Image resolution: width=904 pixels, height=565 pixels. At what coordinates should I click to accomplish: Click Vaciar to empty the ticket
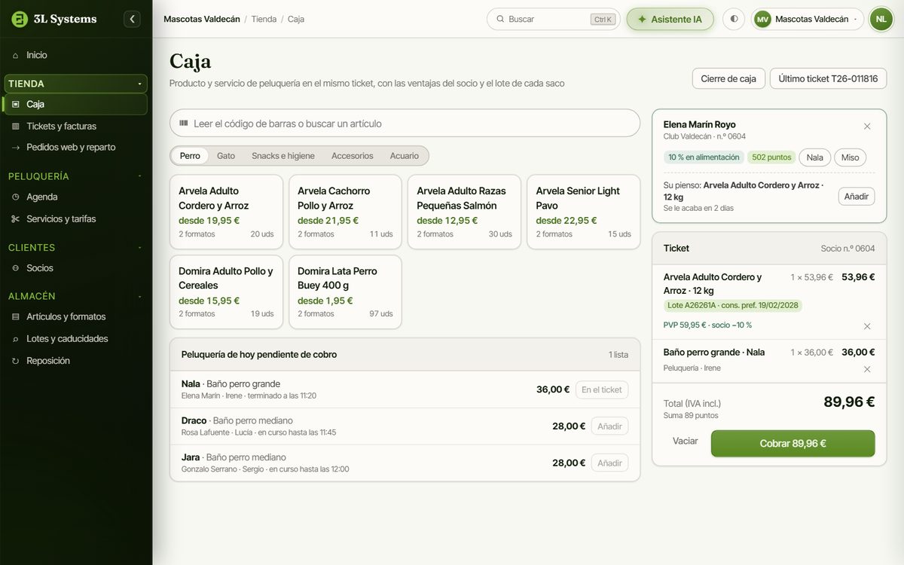pos(685,441)
